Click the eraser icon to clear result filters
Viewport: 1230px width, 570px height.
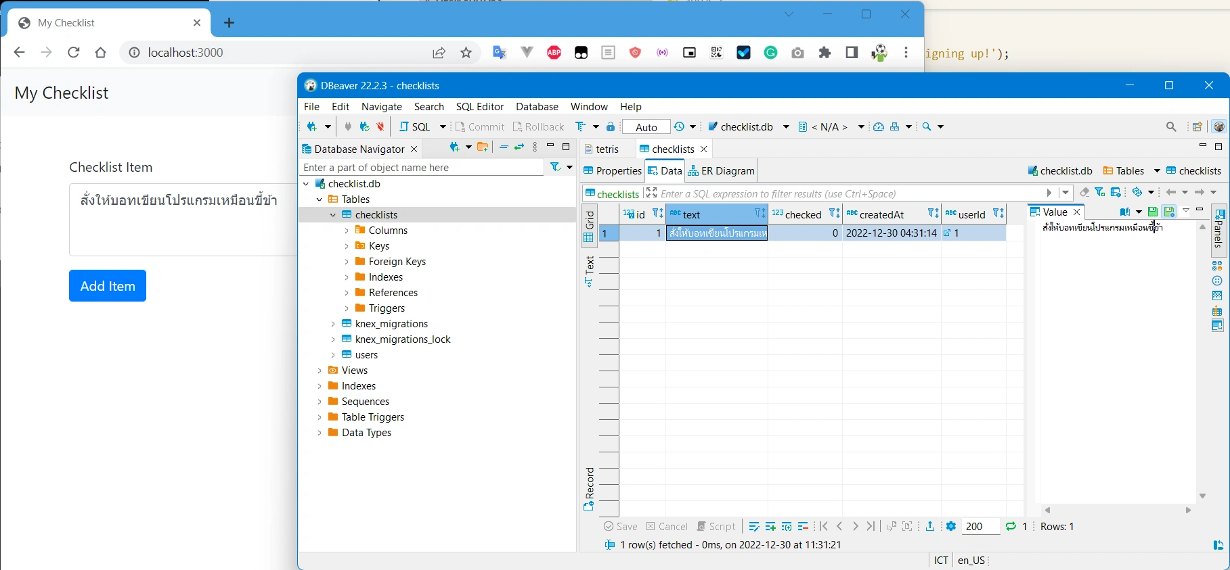click(1084, 193)
